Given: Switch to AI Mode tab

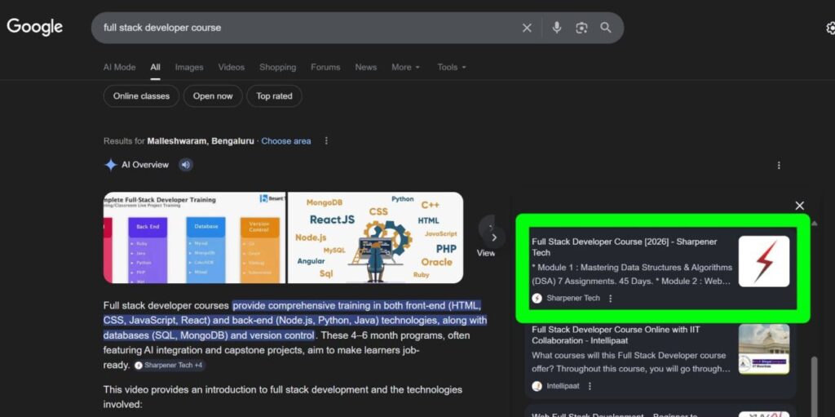Looking at the screenshot, I should pos(119,67).
